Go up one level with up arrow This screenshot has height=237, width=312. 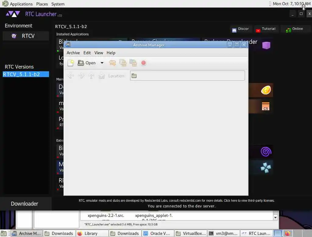91,76
